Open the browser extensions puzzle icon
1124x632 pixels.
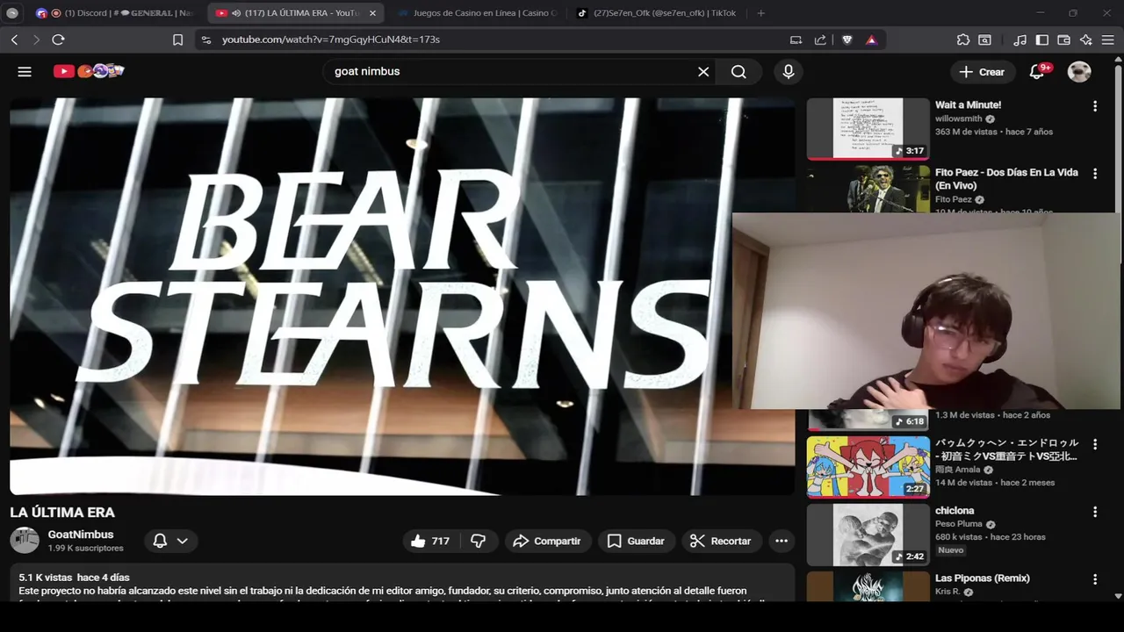[x=963, y=39]
